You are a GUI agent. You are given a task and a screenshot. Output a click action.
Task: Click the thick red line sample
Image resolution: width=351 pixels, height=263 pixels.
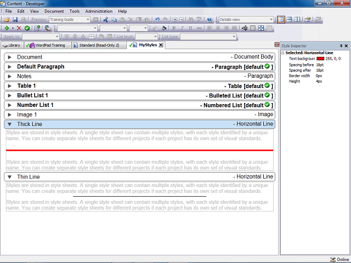pyautogui.click(x=139, y=150)
